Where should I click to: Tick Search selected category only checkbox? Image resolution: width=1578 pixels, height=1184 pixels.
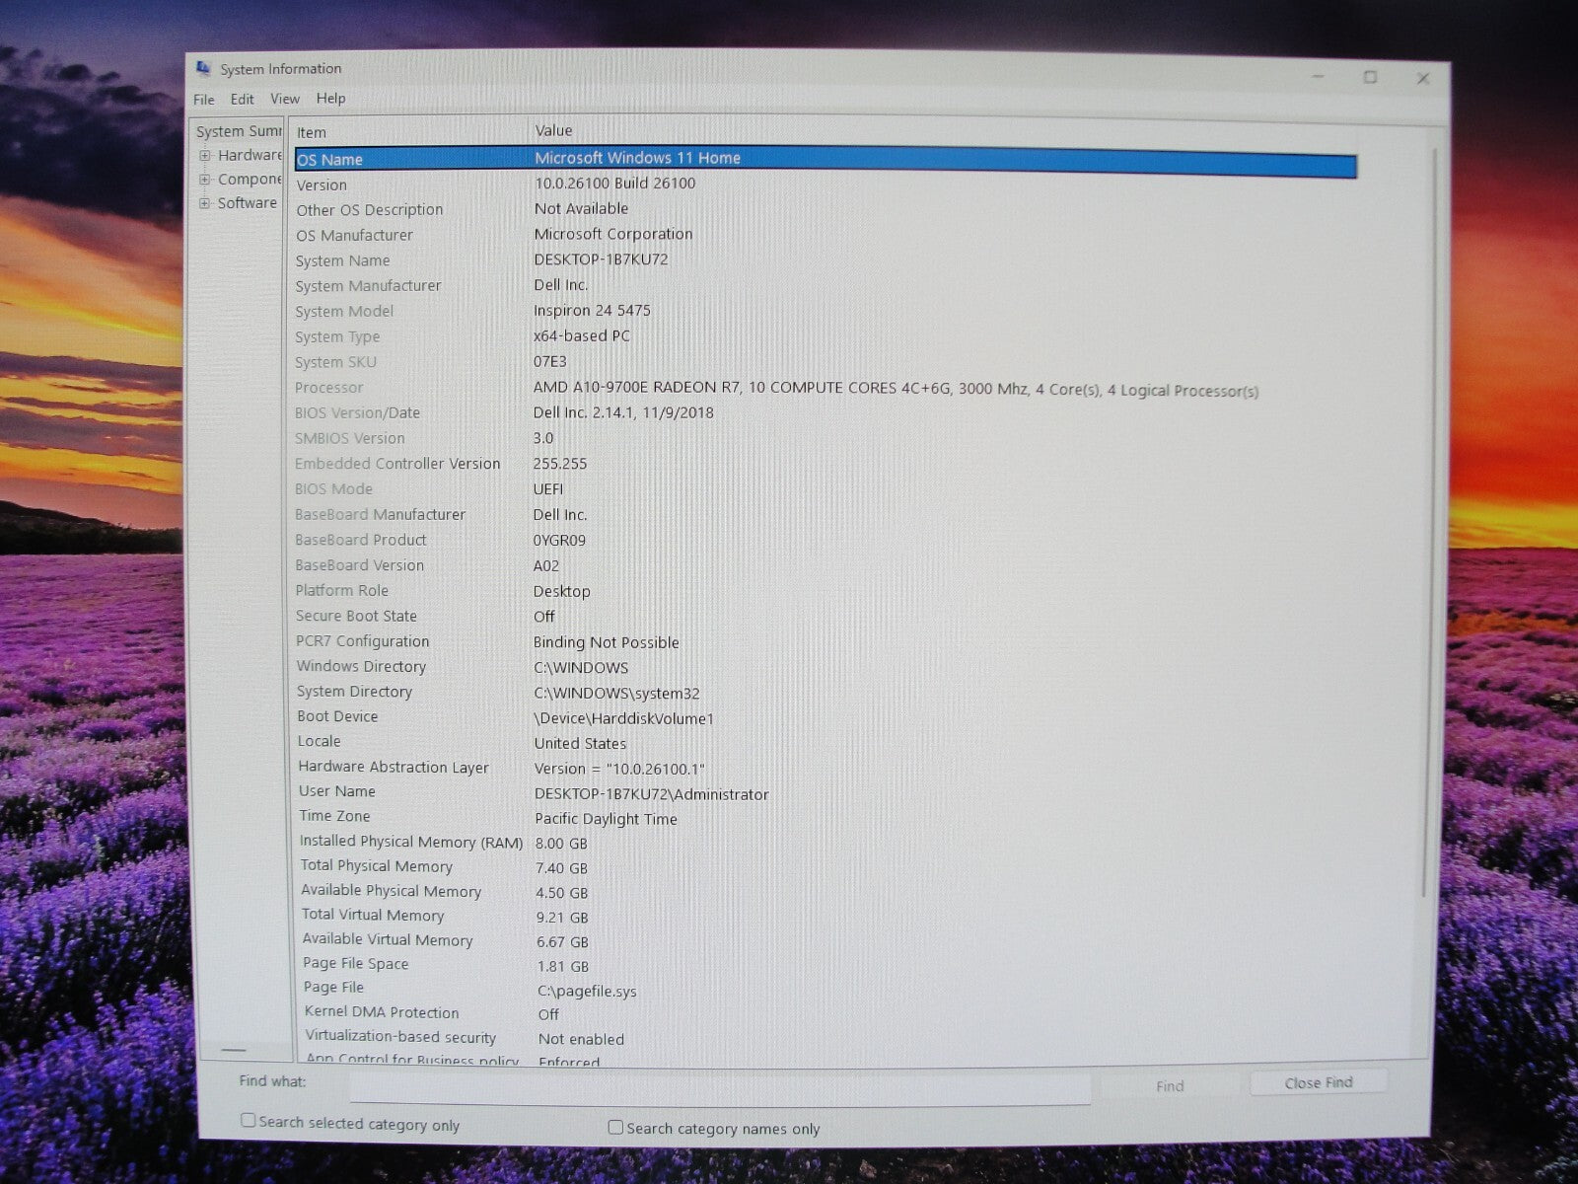tap(249, 1121)
